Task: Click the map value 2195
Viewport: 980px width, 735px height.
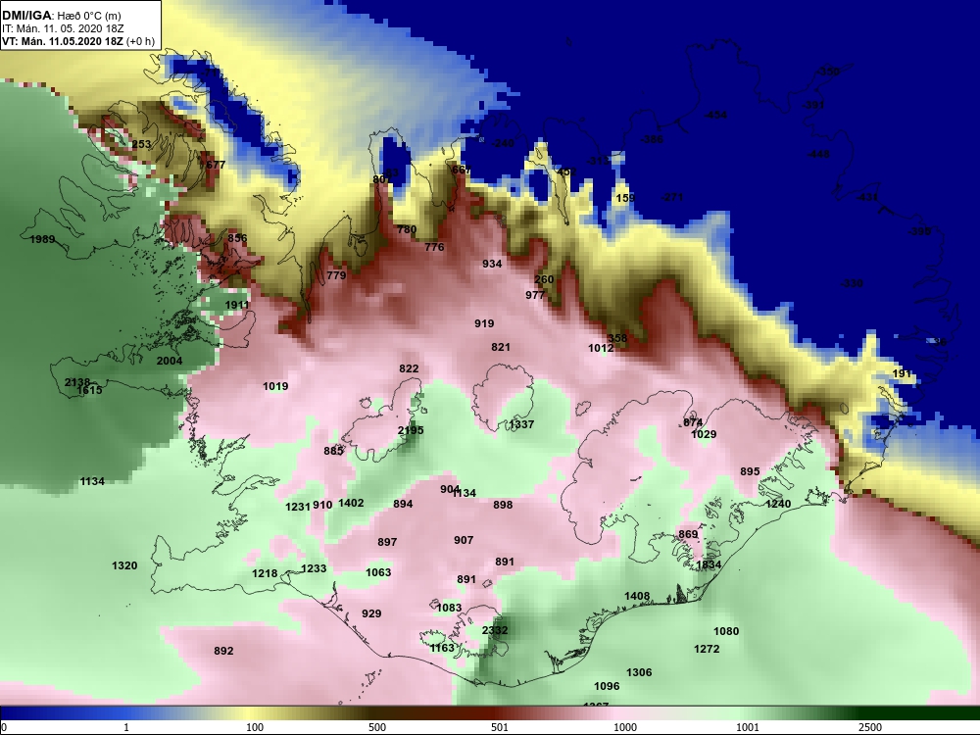Action: tap(411, 430)
